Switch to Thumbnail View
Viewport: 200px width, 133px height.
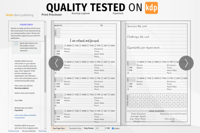tap(75, 128)
